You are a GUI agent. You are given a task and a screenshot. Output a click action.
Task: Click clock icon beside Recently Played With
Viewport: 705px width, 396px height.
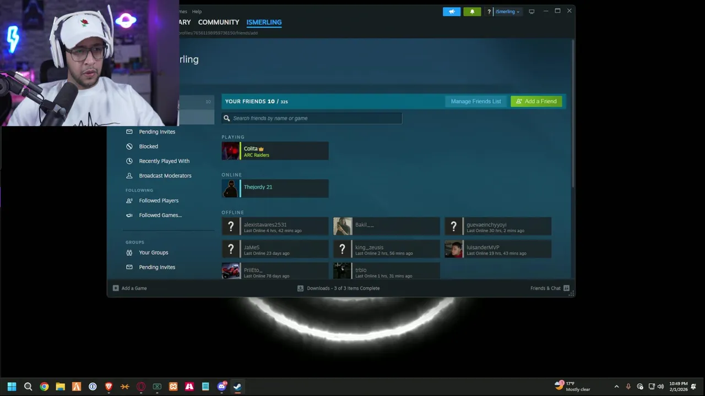pos(129,161)
